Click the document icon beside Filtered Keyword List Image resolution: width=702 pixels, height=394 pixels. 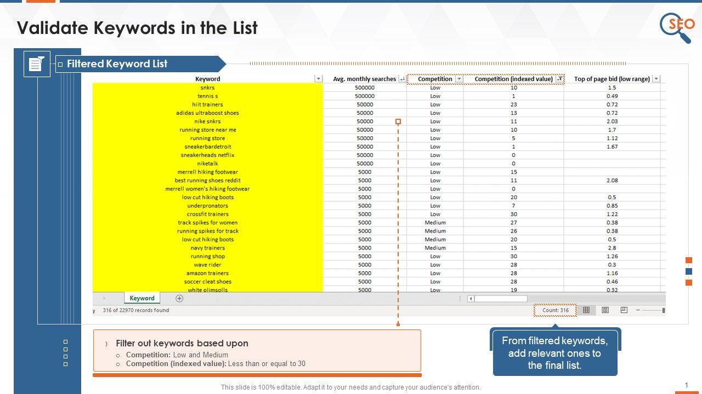coord(37,64)
